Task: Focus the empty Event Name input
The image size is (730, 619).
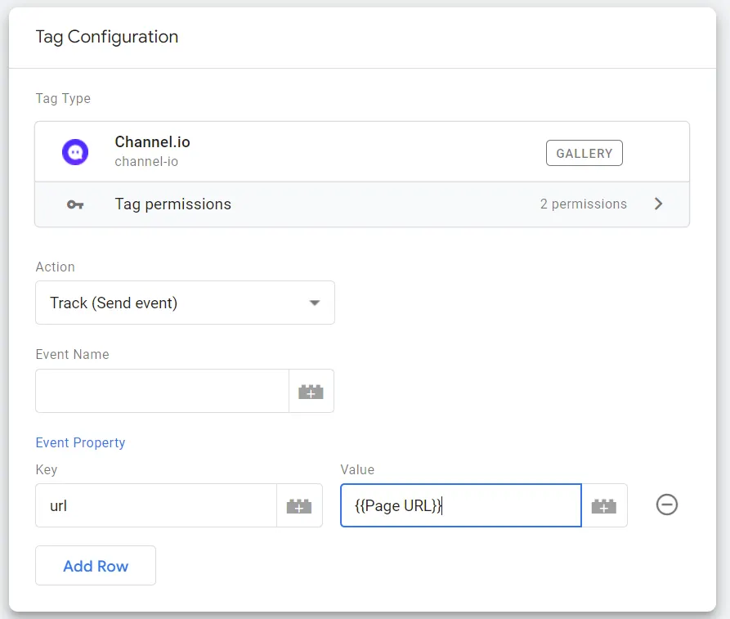Action: (162, 391)
